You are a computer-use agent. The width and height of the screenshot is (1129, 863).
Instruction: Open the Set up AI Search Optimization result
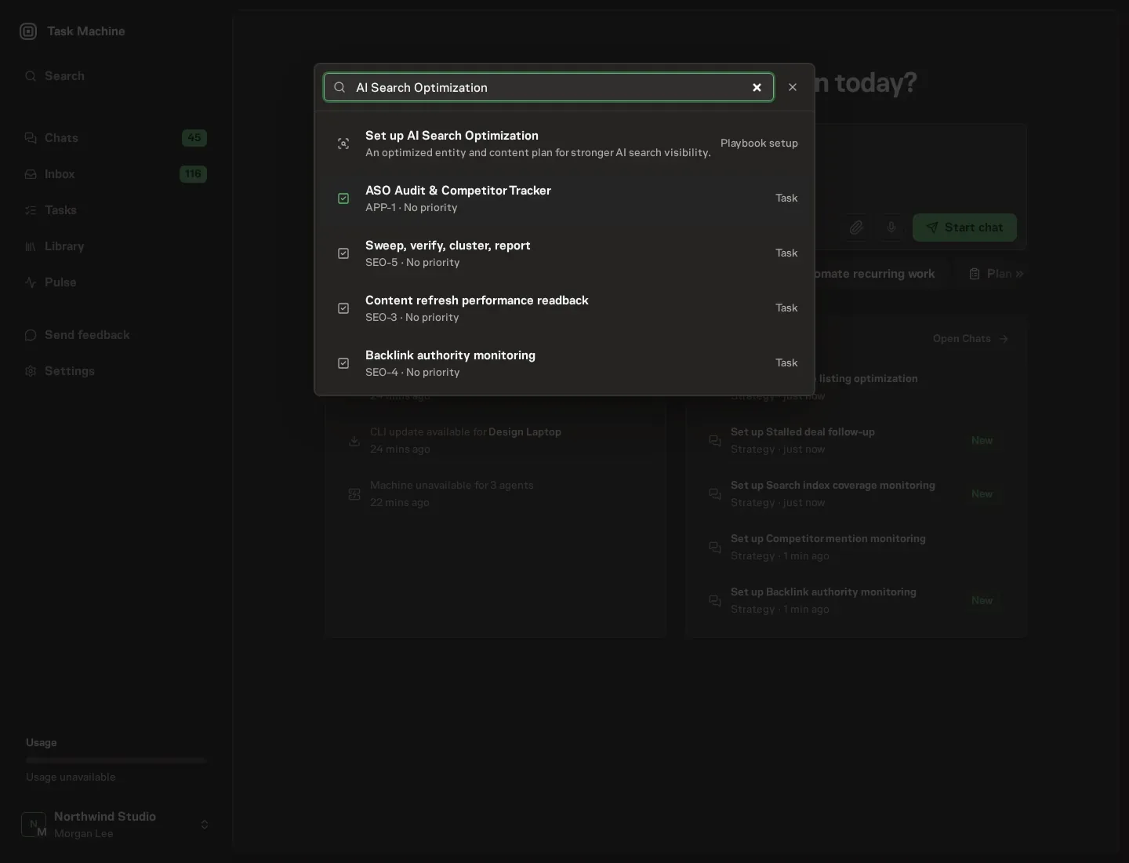click(564, 144)
